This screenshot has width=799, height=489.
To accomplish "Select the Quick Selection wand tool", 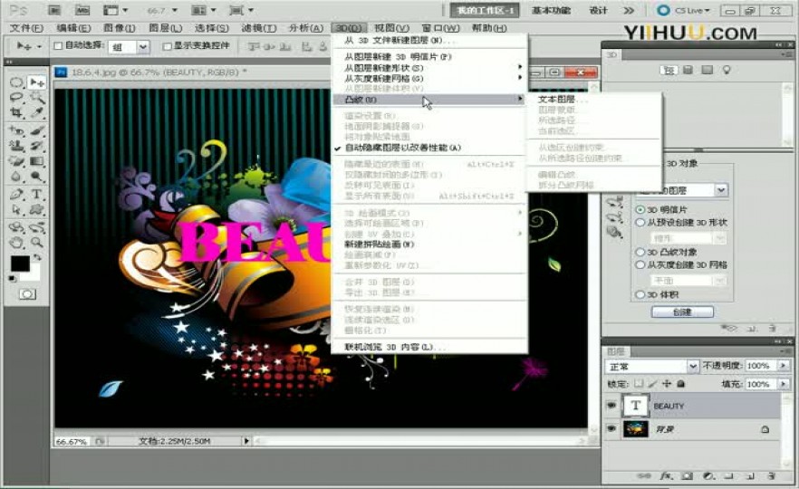I will (36, 97).
